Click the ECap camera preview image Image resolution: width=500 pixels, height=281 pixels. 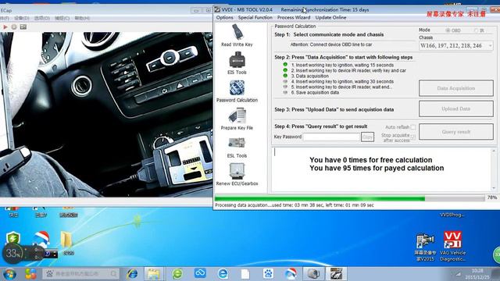pyautogui.click(x=106, y=114)
